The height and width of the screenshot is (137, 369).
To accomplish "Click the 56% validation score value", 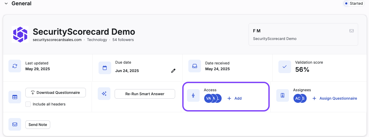I will pos(302,69).
